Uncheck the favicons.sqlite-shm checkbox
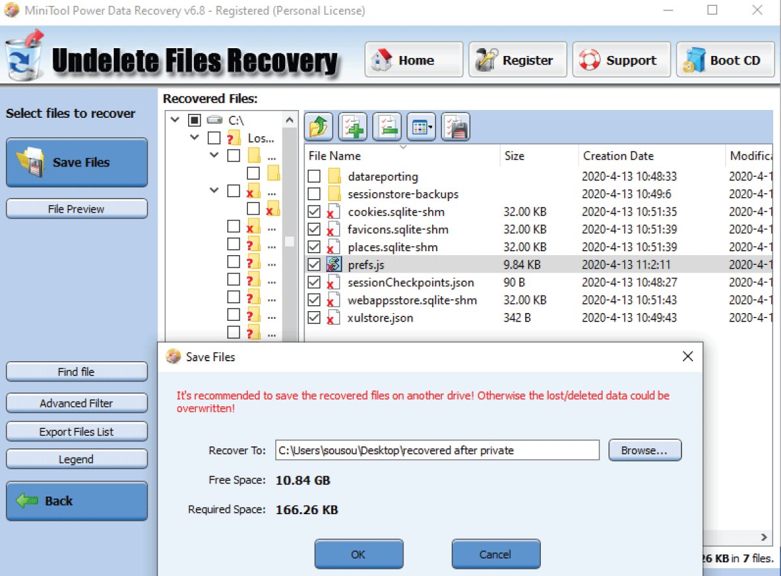Image resolution: width=781 pixels, height=576 pixels. point(314,229)
